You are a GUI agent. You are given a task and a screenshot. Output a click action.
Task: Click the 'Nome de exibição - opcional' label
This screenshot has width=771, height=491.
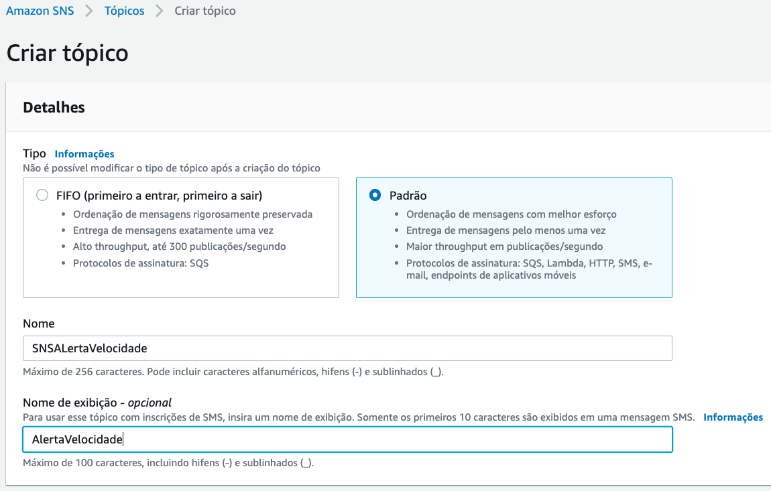(x=97, y=403)
